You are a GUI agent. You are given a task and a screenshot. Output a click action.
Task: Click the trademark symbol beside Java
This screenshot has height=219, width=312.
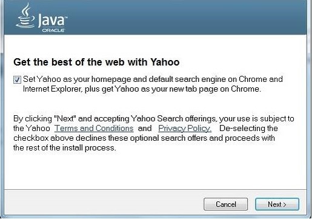click(x=66, y=17)
